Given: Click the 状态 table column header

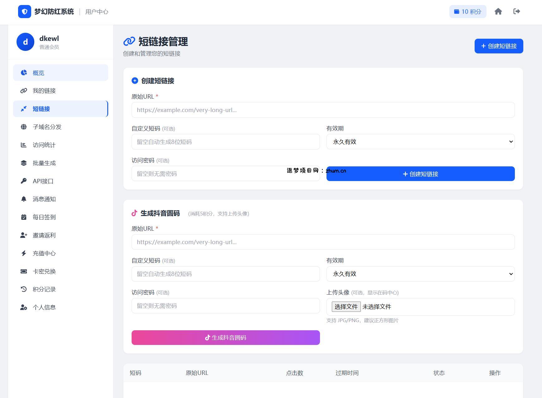Looking at the screenshot, I should pos(439,373).
